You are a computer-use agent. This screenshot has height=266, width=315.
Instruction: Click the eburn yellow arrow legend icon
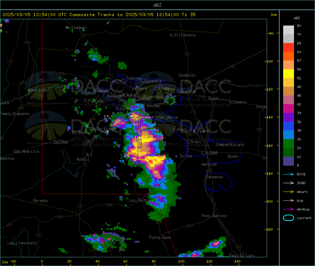click(288, 192)
